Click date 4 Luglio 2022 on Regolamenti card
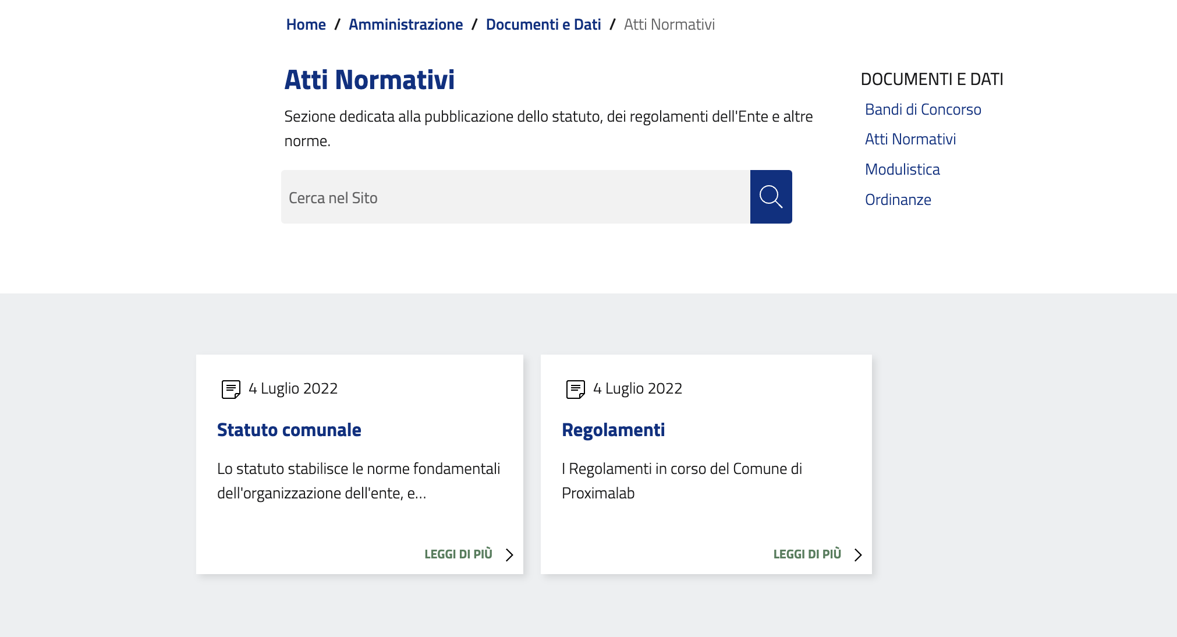The image size is (1177, 637). (x=637, y=388)
